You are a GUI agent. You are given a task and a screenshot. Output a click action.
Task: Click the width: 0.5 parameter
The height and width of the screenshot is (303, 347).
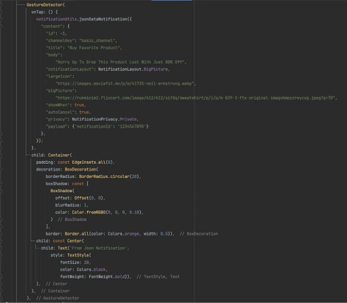(x=156, y=233)
